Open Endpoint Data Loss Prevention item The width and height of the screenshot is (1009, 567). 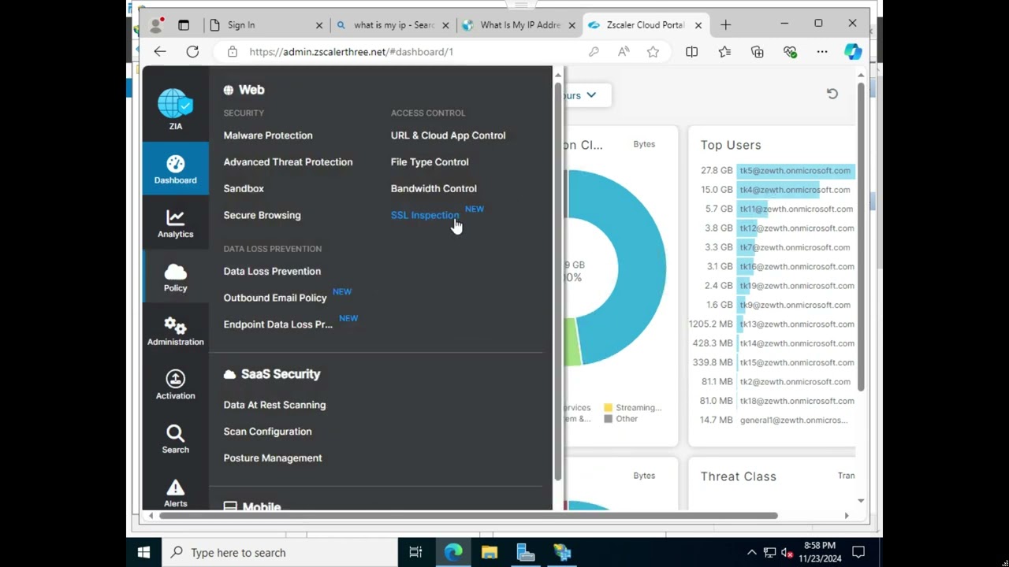[277, 324]
